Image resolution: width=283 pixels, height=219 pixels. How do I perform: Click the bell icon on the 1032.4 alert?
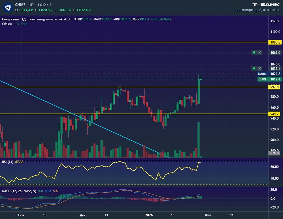[254, 68]
